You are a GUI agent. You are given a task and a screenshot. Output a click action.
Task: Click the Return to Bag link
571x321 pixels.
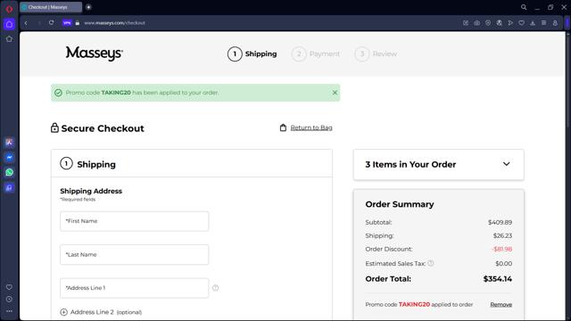311,128
